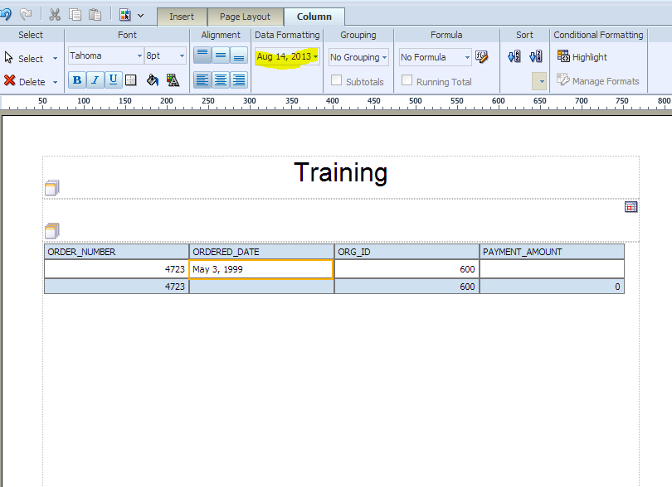Align text left
The width and height of the screenshot is (672, 487).
coord(202,80)
